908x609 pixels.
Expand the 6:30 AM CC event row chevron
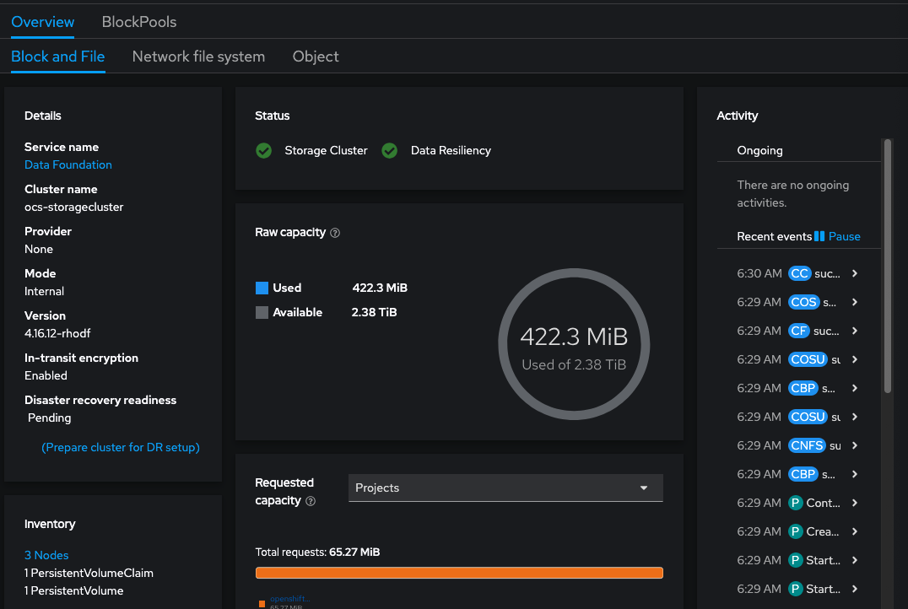tap(855, 273)
